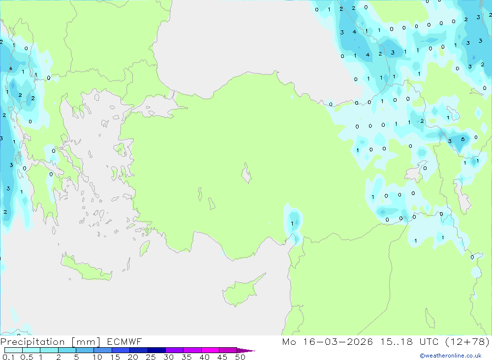Click the 0.5–1 mm legend color swatch

[31, 350]
